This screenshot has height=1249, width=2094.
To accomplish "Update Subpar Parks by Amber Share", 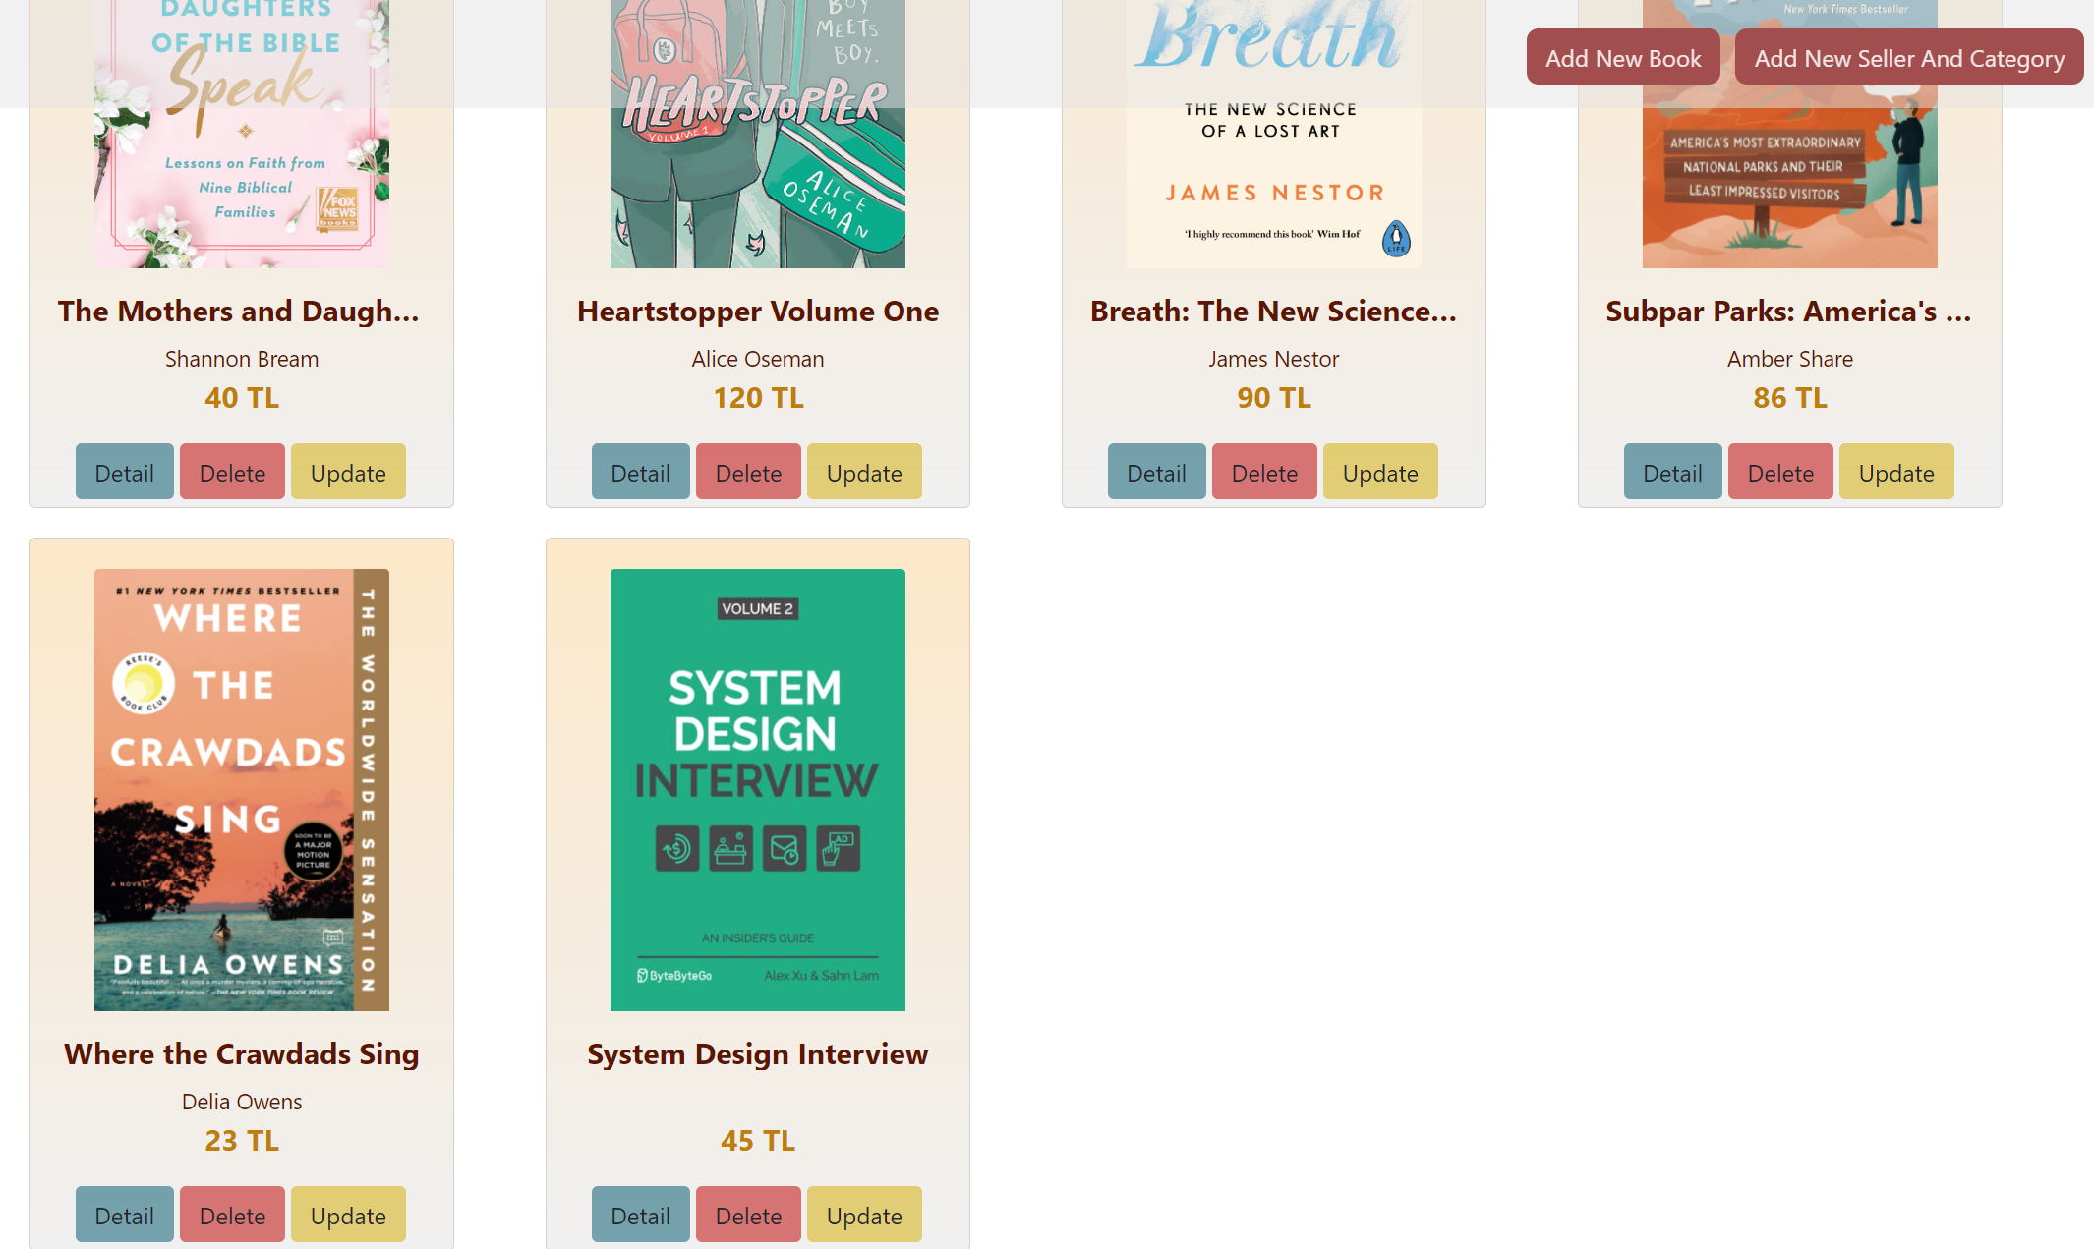I will (1895, 472).
